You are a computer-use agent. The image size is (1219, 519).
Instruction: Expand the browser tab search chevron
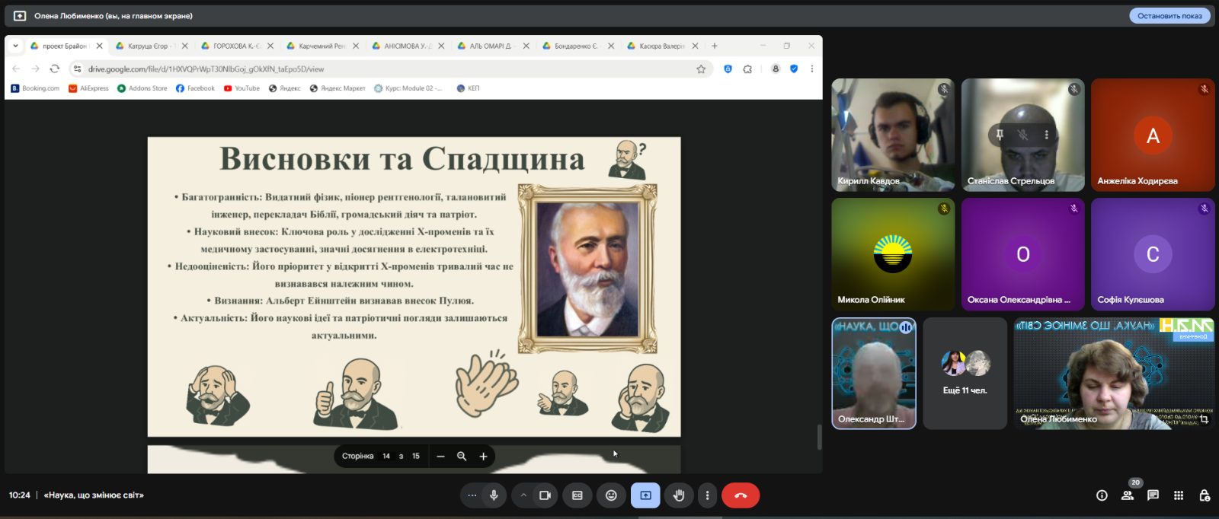click(15, 46)
